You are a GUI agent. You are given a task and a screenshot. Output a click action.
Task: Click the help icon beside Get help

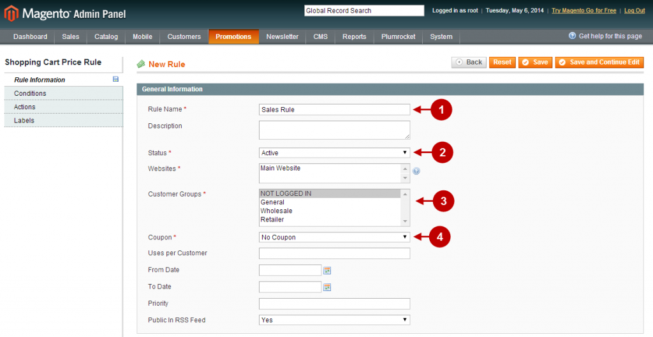click(572, 36)
